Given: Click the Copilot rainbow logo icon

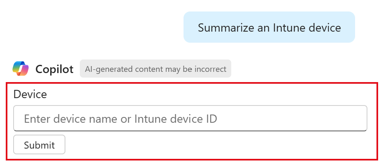Looking at the screenshot, I should [x=21, y=69].
